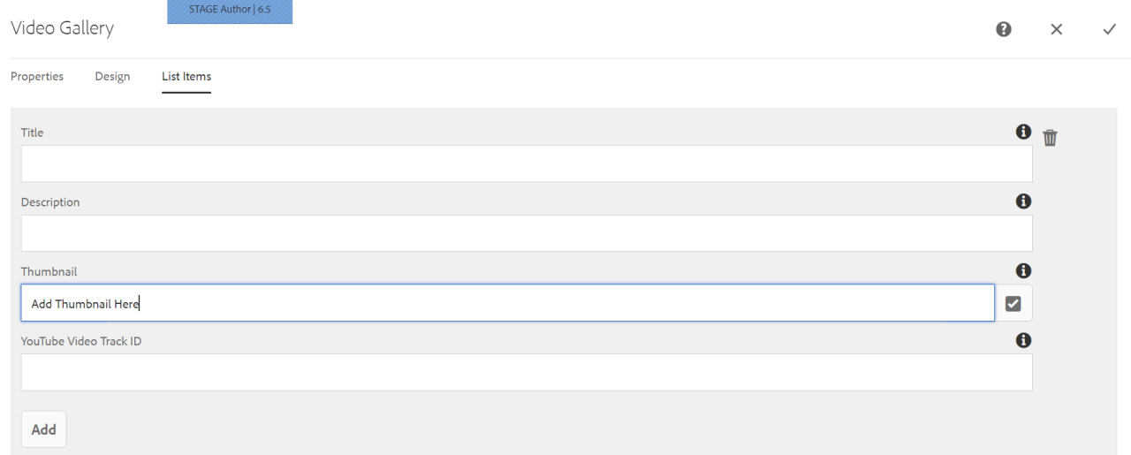Confirm changes with the Done checkmark
Image resolution: width=1131 pixels, height=455 pixels.
click(1110, 29)
